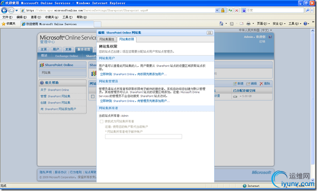Click the Home page icon in command bar
Viewport: 317px width, 191px height.
(221, 23)
